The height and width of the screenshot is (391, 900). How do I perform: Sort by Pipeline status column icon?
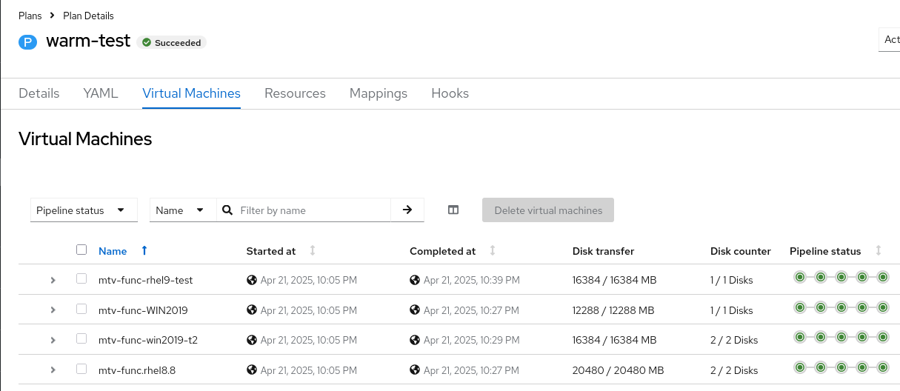click(x=879, y=251)
